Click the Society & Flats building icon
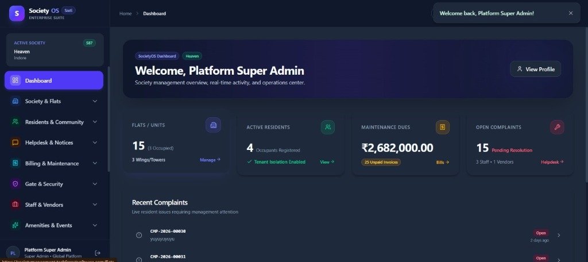This screenshot has height=262, width=588. point(16,101)
